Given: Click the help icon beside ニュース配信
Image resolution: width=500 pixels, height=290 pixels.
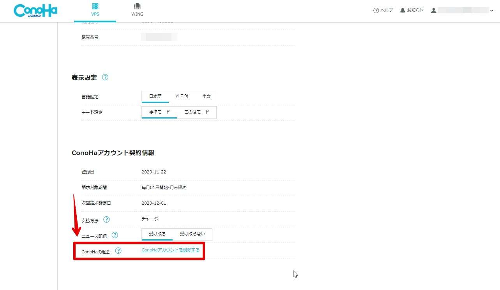Looking at the screenshot, I should coord(115,235).
